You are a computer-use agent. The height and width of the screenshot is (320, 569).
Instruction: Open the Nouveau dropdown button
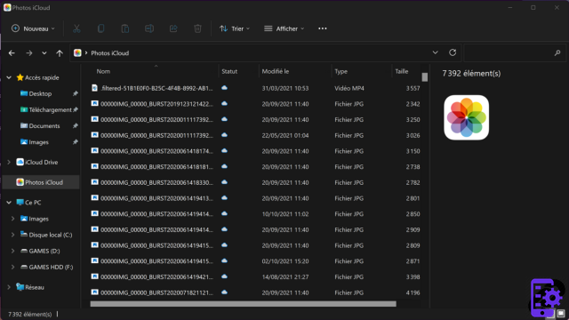[33, 28]
